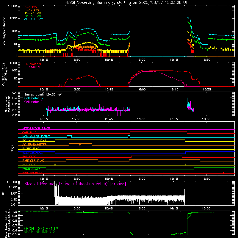Click the A4Z FLAG label
This screenshot has width=238, height=238.
[29, 165]
